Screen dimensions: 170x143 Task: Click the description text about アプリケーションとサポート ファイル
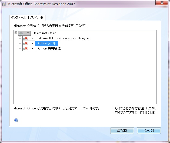point(56,108)
